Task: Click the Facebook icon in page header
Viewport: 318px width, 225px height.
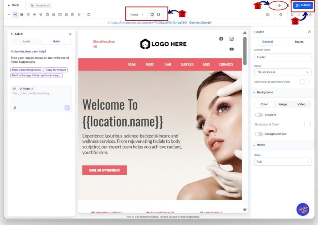Action: point(221,39)
